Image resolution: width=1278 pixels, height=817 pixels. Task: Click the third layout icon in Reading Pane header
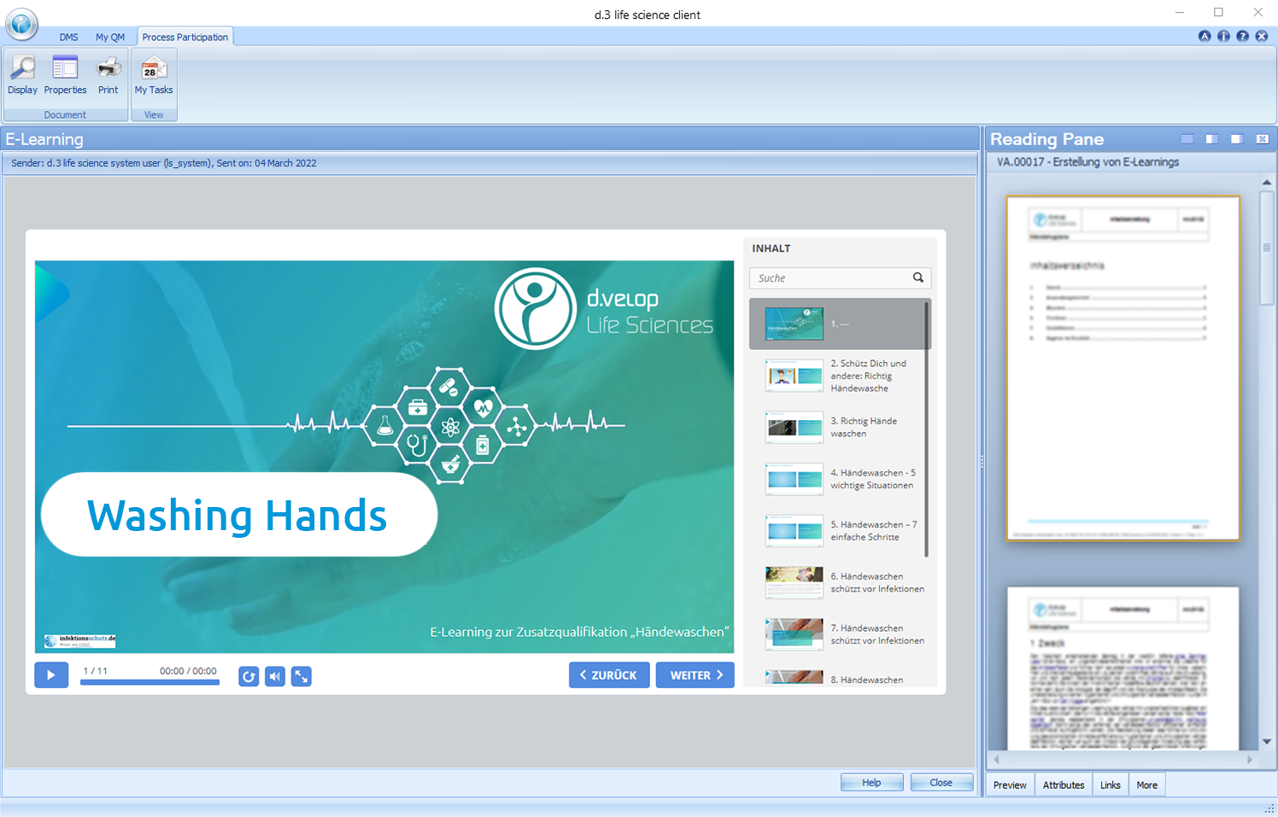(x=1236, y=139)
